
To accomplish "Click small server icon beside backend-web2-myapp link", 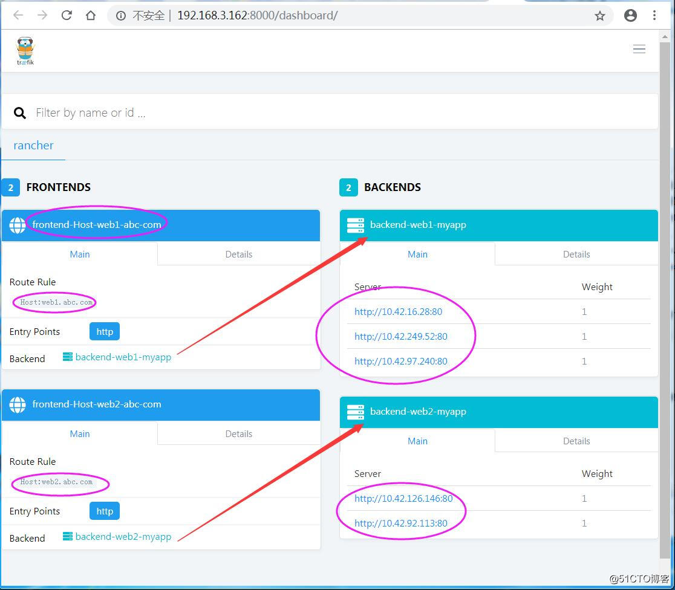I will [68, 536].
